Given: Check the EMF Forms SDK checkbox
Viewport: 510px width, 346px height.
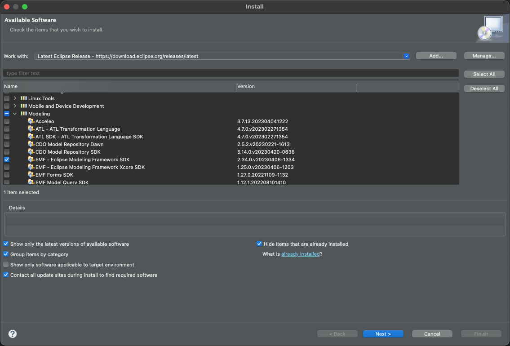Looking at the screenshot, I should (x=6, y=175).
